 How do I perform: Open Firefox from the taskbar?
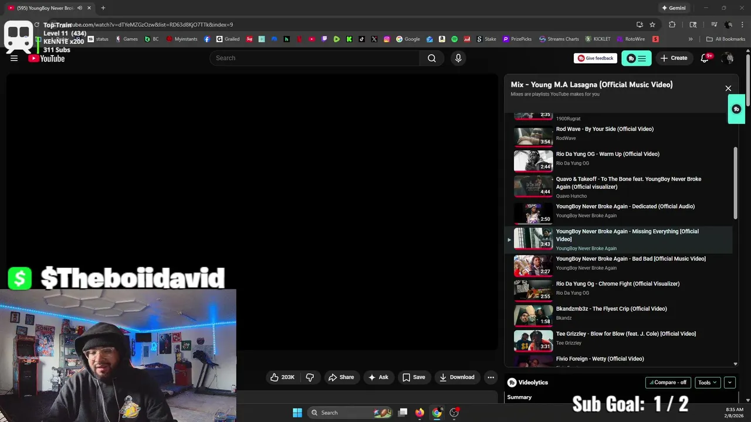(x=420, y=413)
